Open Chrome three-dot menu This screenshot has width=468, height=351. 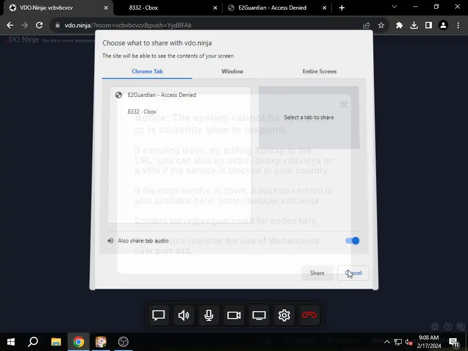[x=458, y=26]
